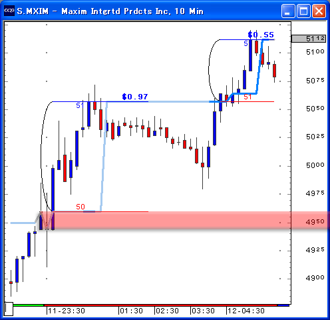Click the 49.25 price axis label

coord(315,250)
